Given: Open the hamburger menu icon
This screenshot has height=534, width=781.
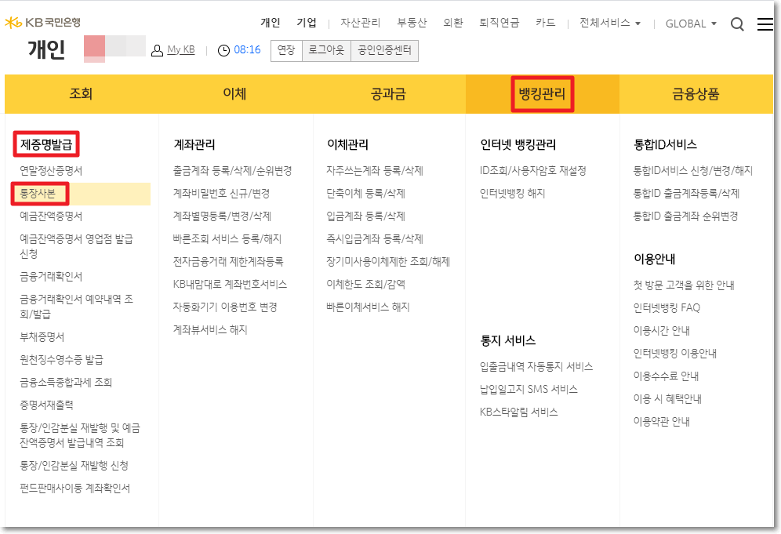Looking at the screenshot, I should [x=765, y=24].
